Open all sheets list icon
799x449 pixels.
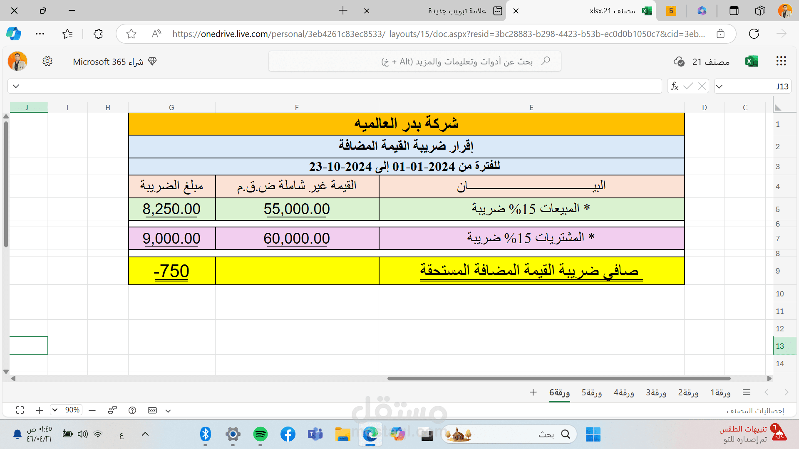click(747, 392)
